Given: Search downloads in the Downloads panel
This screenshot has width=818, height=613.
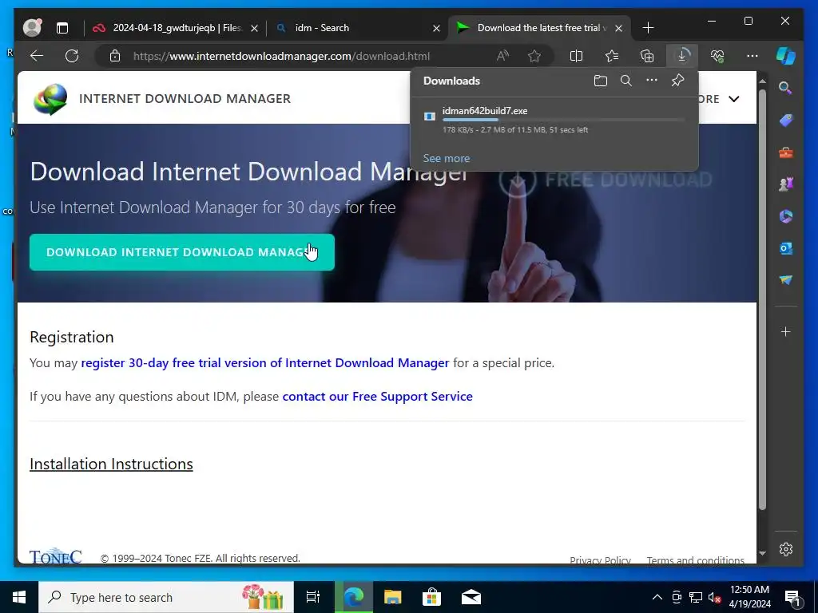Looking at the screenshot, I should [626, 81].
